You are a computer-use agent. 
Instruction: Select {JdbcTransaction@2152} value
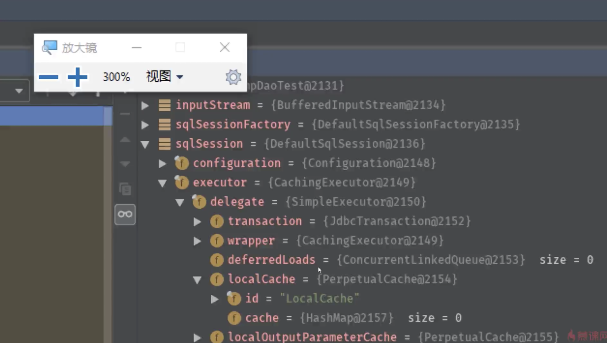(x=397, y=221)
